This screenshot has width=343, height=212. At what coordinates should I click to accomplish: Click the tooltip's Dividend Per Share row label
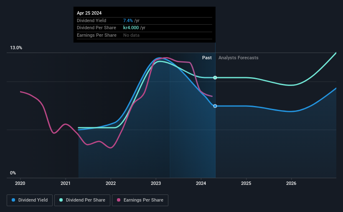click(97, 28)
